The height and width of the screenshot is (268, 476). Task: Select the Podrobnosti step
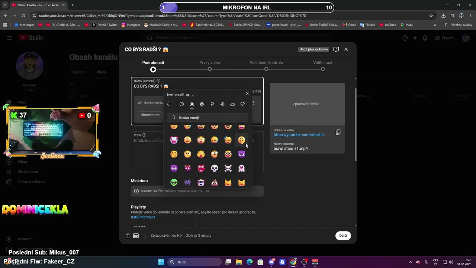(x=153, y=66)
